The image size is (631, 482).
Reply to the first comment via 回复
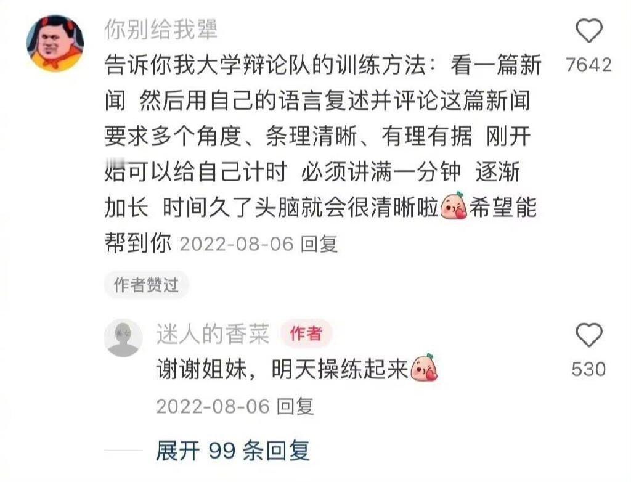pos(319,244)
